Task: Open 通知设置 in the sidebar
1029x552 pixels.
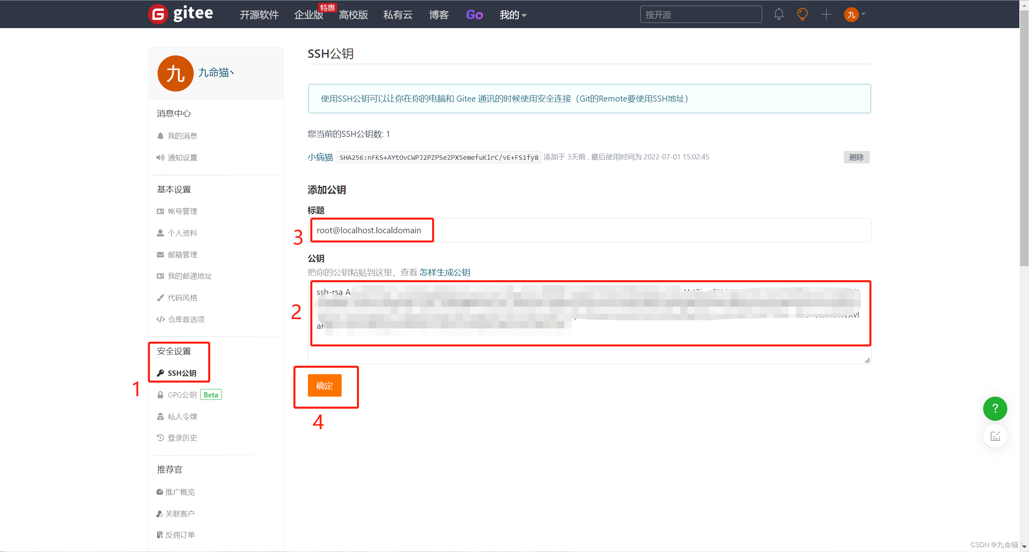Action: (x=182, y=157)
